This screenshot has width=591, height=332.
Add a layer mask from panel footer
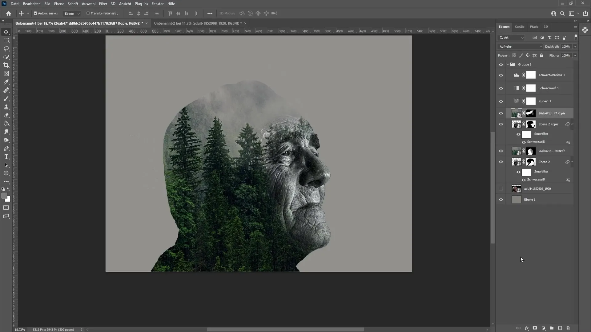(x=535, y=328)
